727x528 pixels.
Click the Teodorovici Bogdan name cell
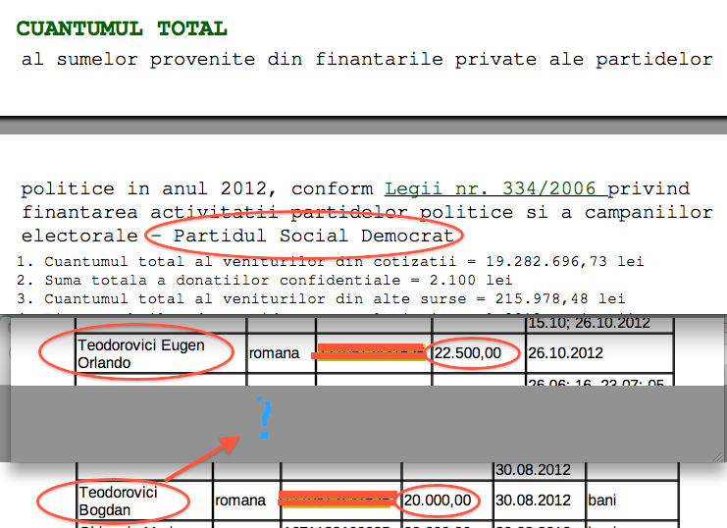(x=118, y=501)
